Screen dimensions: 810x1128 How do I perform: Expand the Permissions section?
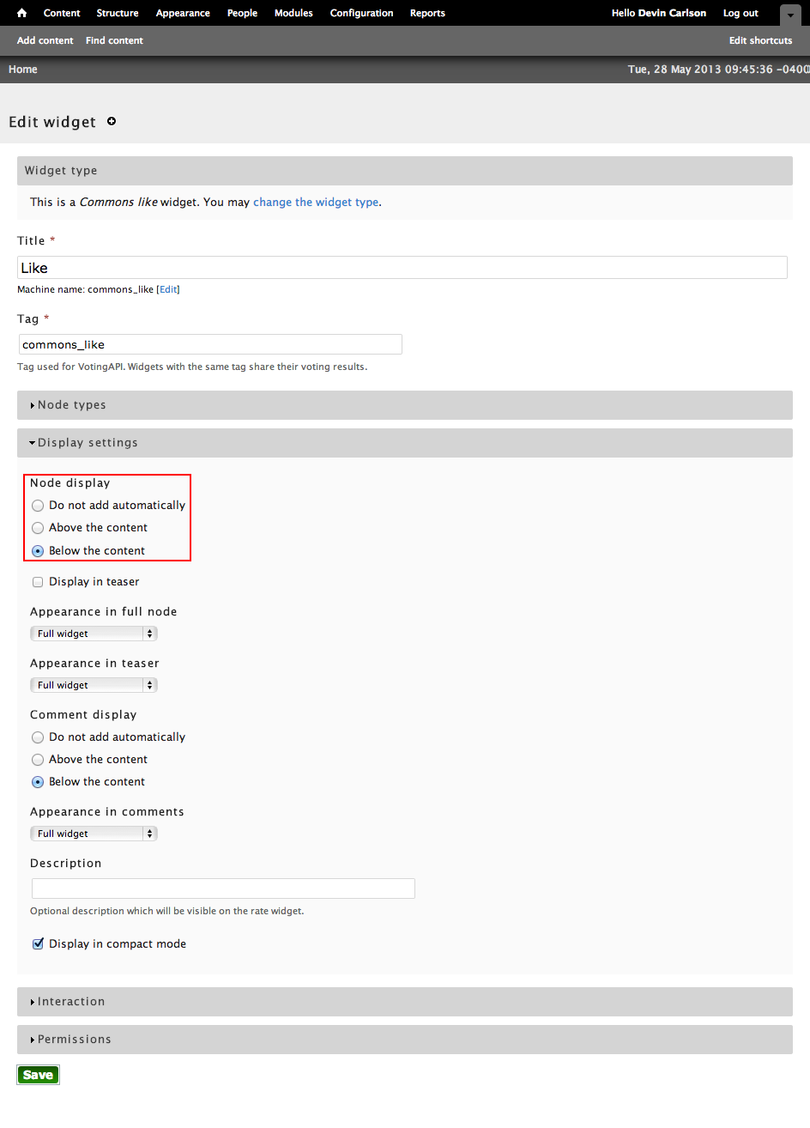point(75,1039)
